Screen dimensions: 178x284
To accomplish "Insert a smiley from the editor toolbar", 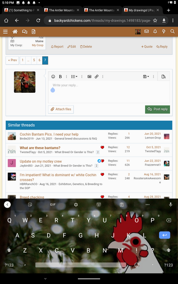I will tap(53, 77).
